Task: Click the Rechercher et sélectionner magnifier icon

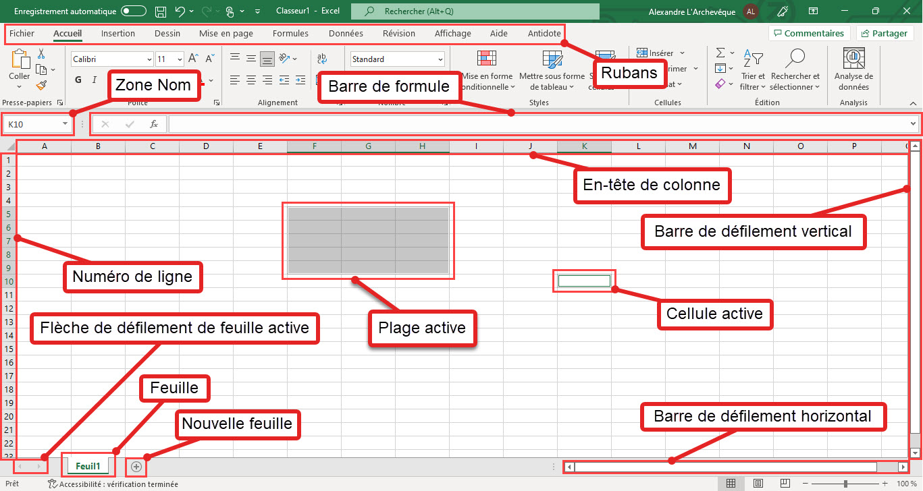Action: [795, 56]
